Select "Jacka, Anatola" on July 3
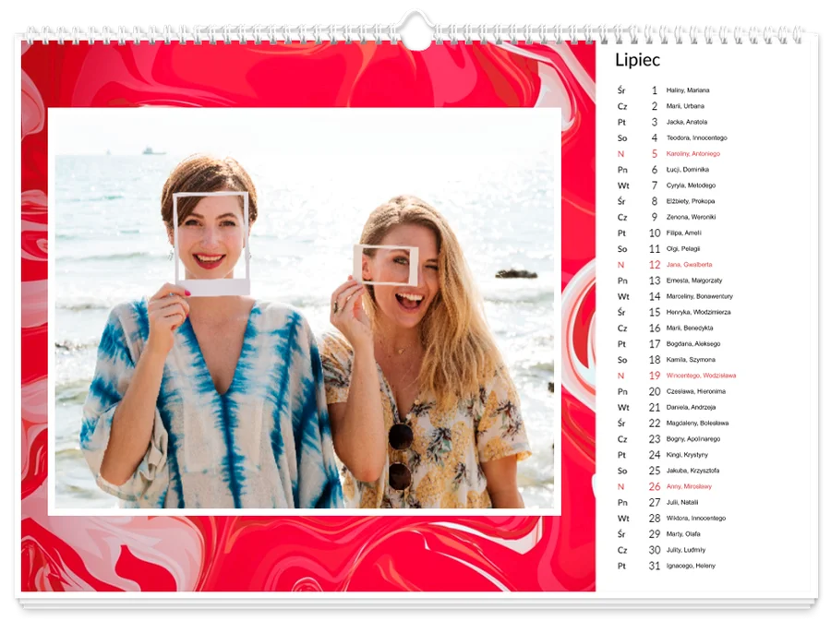 coord(686,123)
